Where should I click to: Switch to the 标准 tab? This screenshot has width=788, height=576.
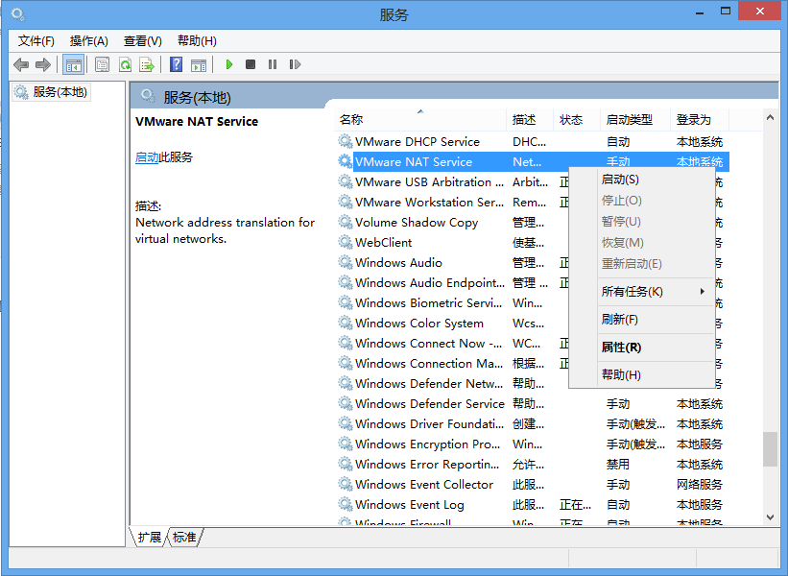tap(184, 538)
